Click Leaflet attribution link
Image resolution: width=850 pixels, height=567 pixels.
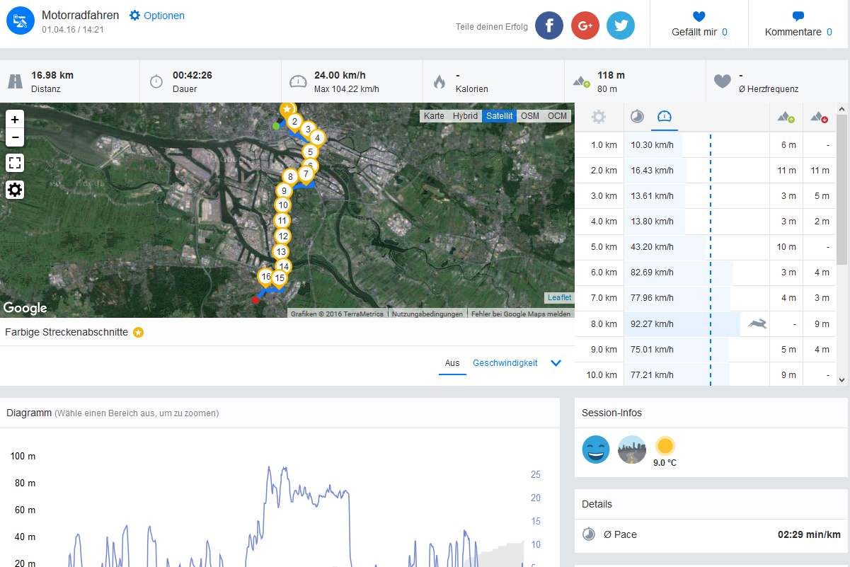558,298
